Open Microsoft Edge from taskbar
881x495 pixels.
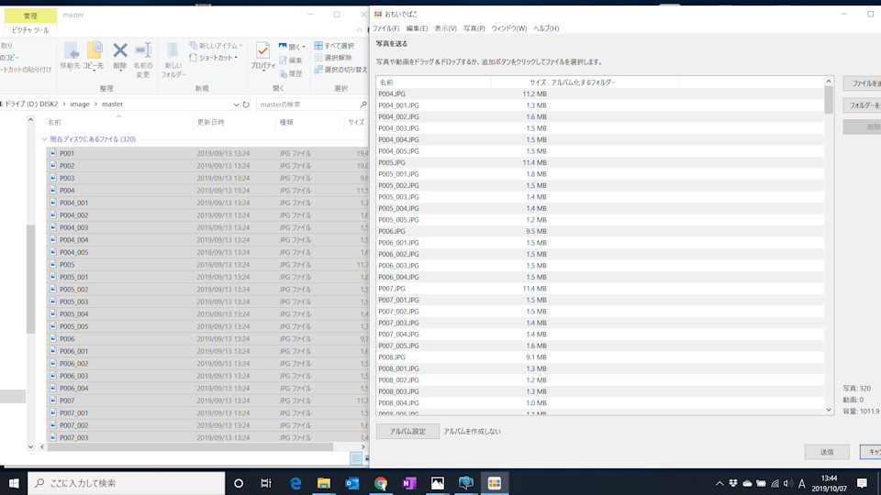click(x=296, y=483)
